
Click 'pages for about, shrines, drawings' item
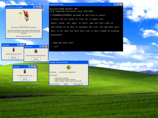click(x=65, y=80)
